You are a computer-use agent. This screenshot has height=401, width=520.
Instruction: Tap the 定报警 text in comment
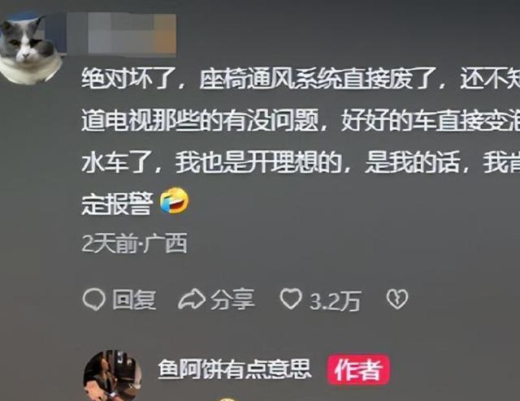[117, 203]
